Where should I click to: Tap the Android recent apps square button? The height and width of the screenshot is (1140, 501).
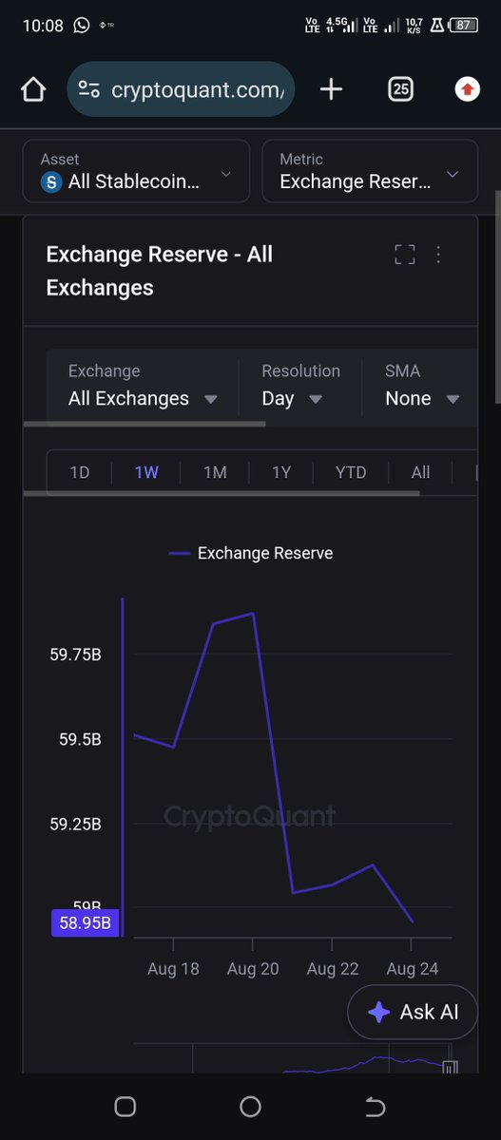(x=125, y=1107)
